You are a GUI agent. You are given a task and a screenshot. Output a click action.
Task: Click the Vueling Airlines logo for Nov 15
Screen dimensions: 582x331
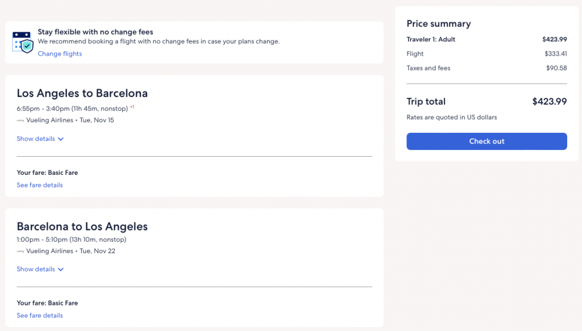(20, 120)
